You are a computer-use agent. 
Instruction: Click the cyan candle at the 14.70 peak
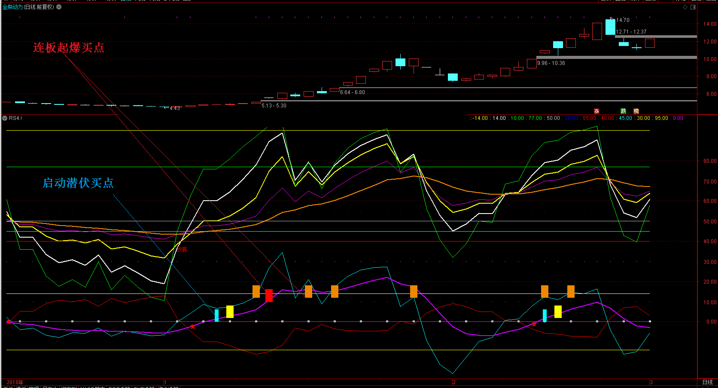[610, 27]
